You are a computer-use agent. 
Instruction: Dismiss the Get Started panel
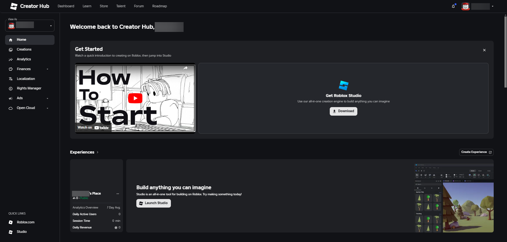[484, 50]
